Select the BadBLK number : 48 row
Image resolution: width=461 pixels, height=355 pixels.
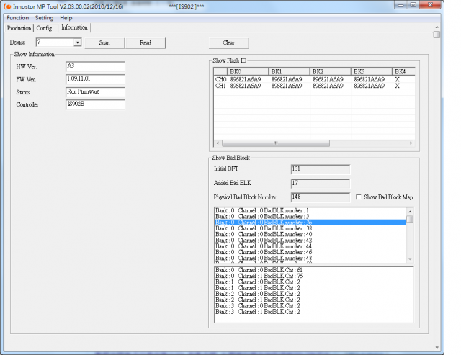tap(310, 258)
